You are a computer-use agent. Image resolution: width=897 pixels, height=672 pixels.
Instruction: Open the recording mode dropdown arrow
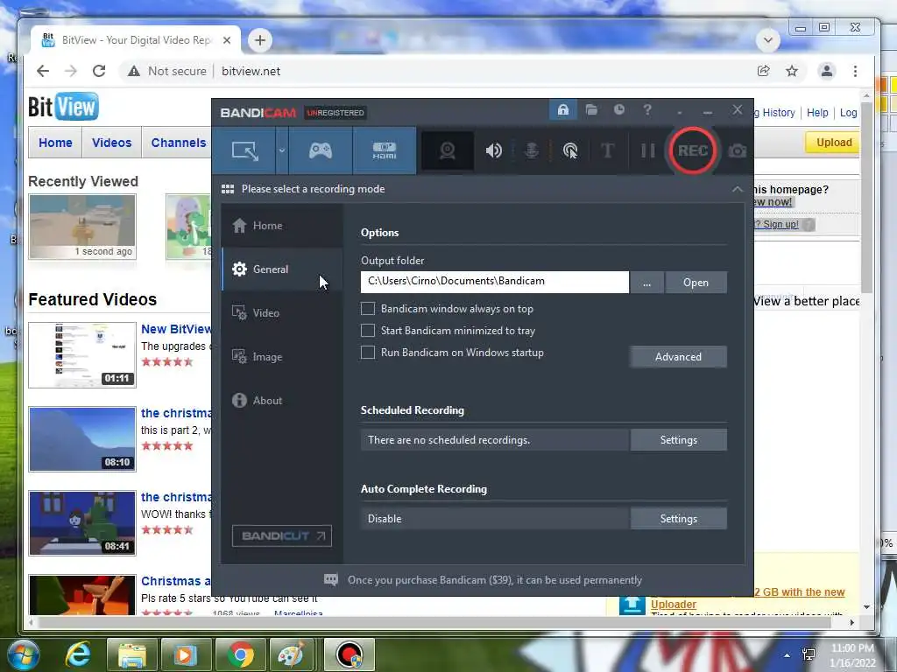tap(281, 150)
